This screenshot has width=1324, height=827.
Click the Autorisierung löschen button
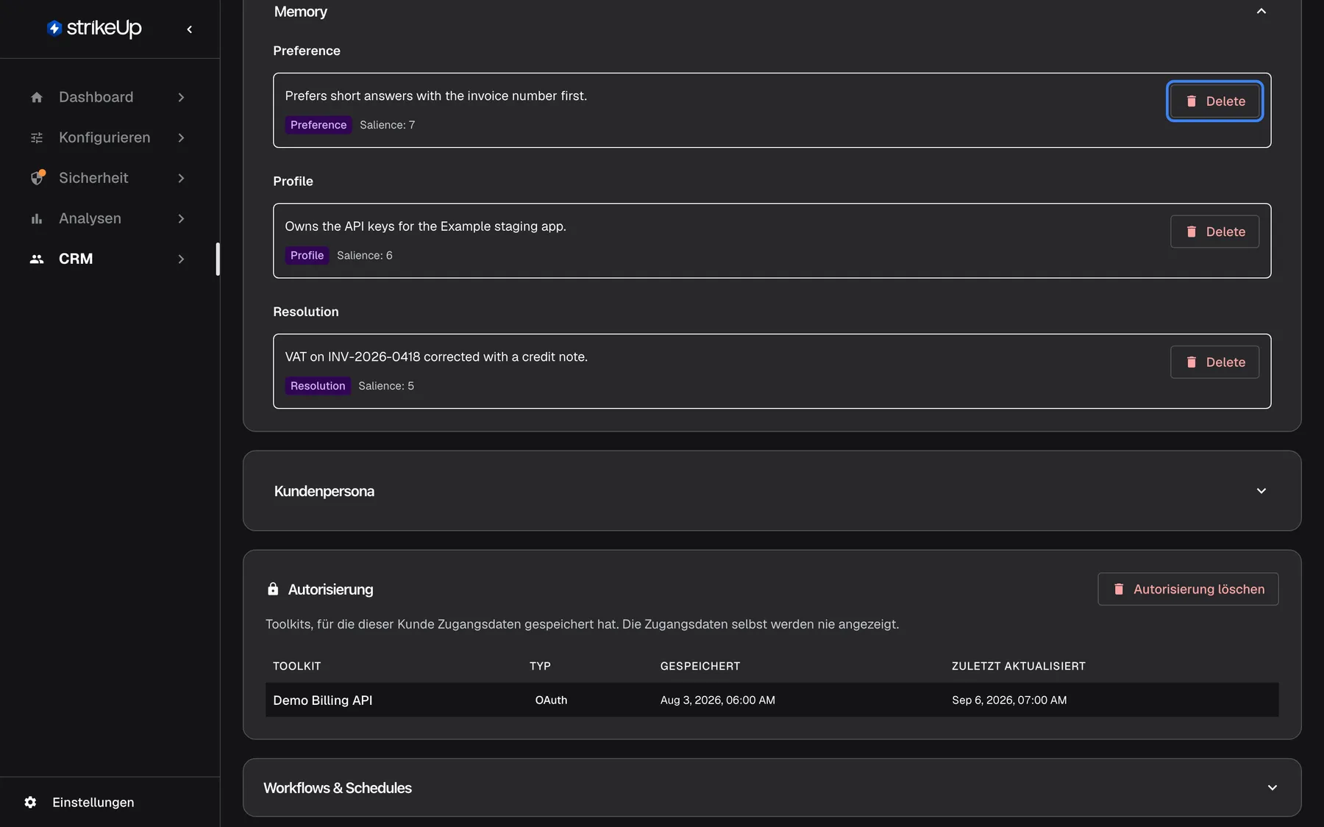tap(1188, 589)
